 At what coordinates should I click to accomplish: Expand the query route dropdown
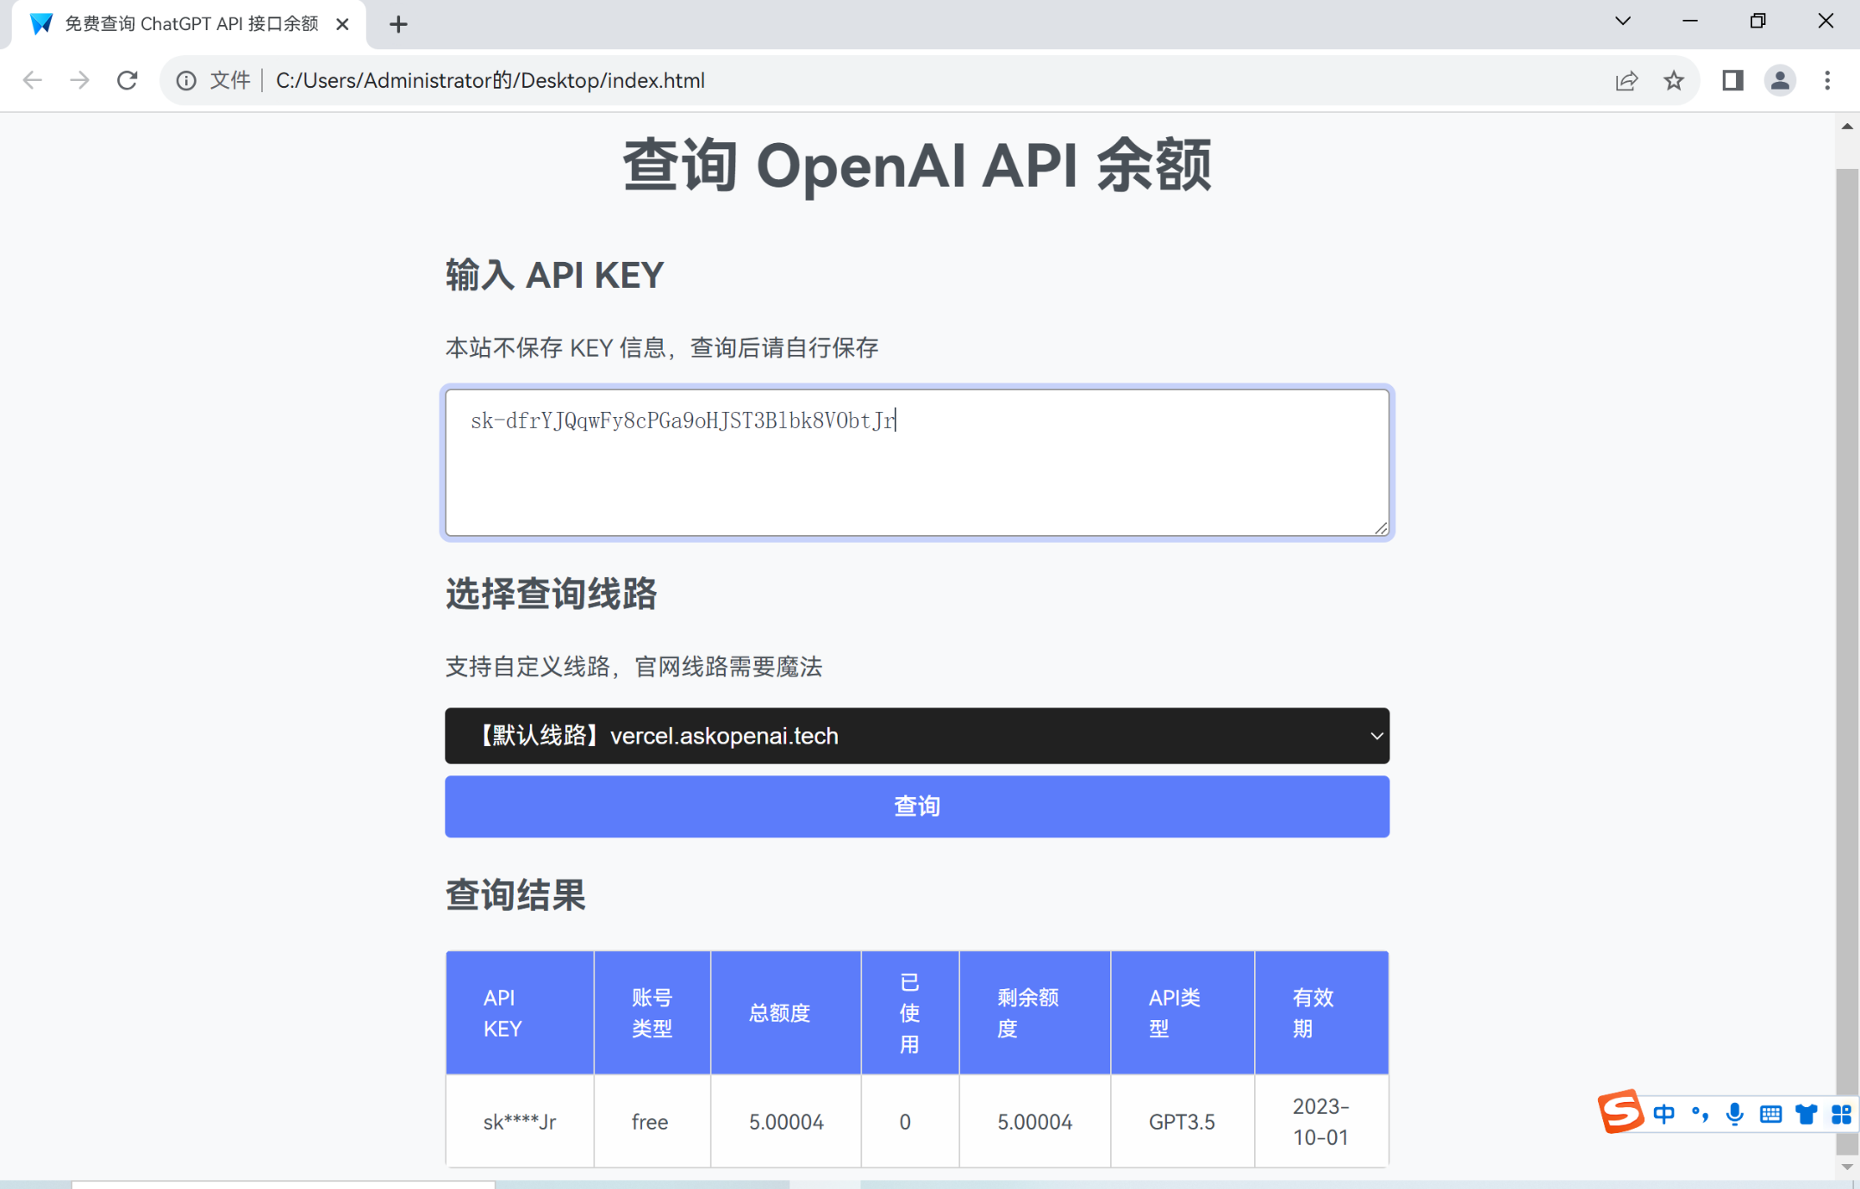(916, 736)
